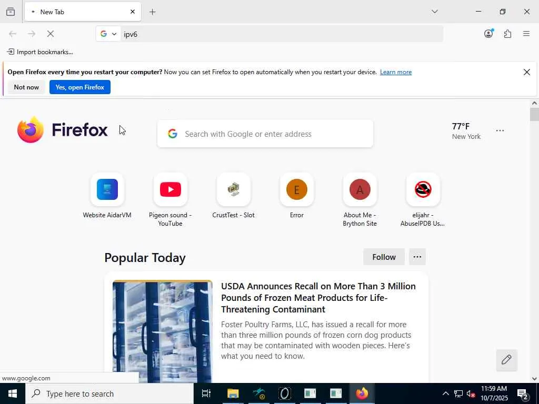
Task: Expand the list all tabs chevron
Action: point(434,12)
